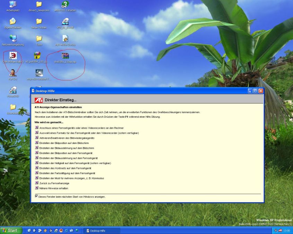This screenshot has height=234, width=293.
Task: Click the teal globe quick launch icon
Action: 77,231
